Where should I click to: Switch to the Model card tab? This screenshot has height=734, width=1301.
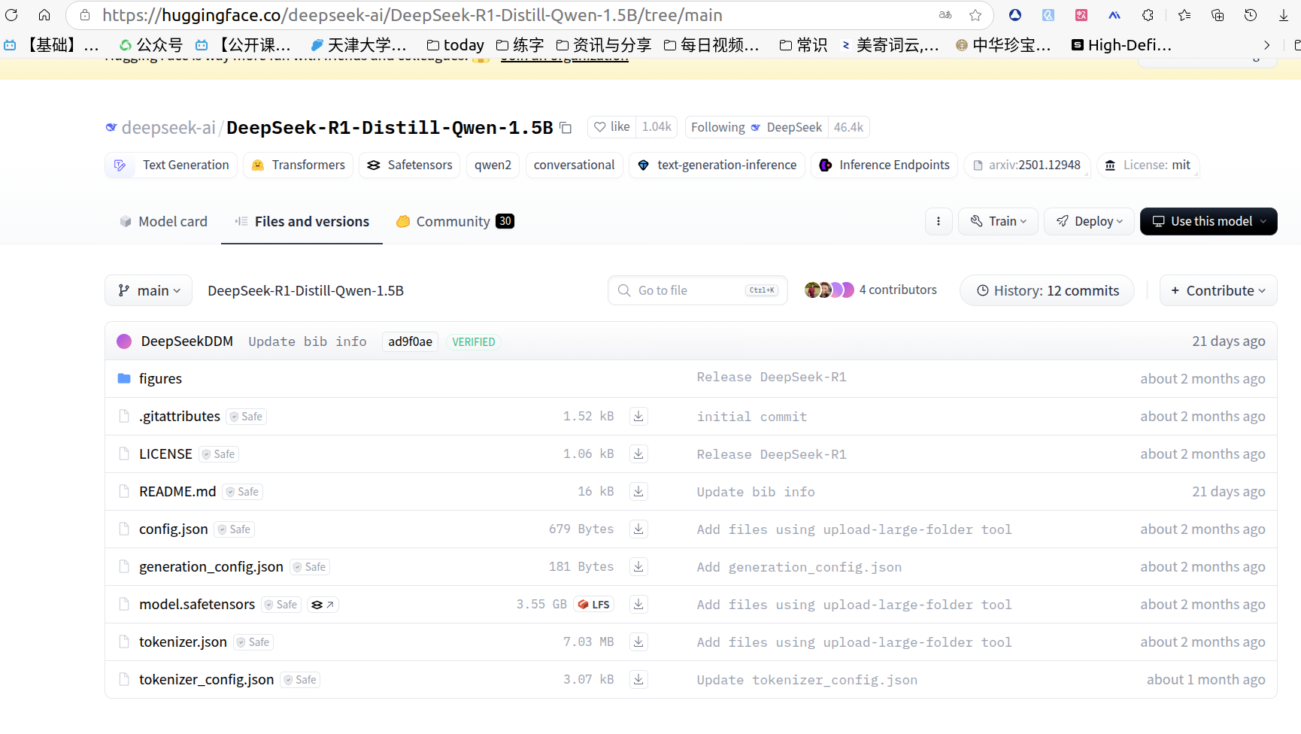click(x=163, y=221)
